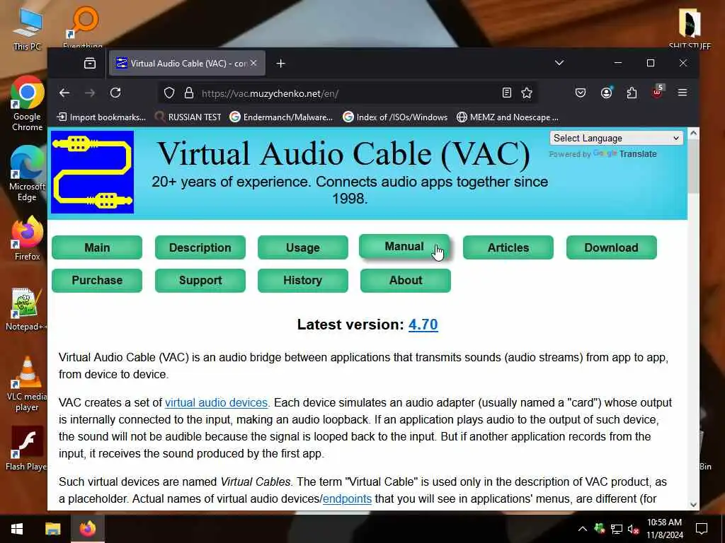Click the site padlock icon

(x=188, y=93)
